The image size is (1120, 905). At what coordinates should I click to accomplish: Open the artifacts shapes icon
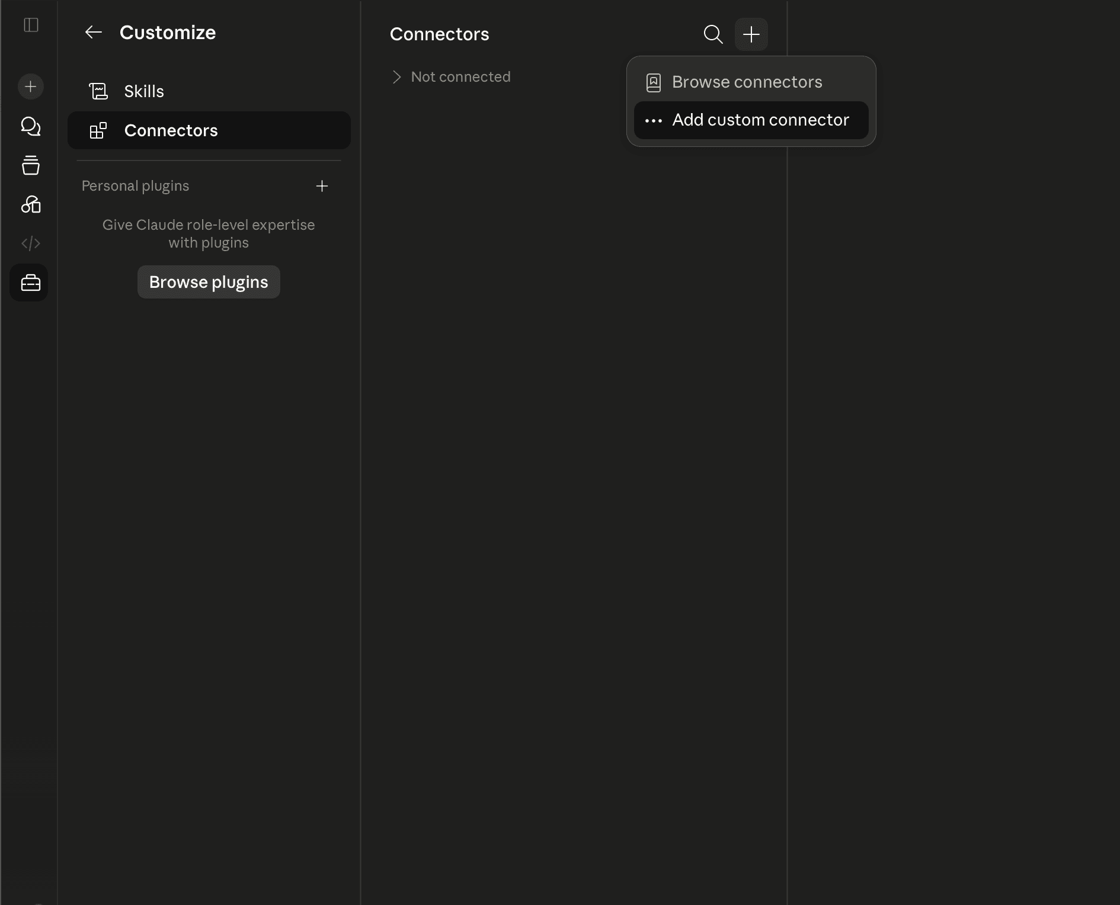point(31,204)
